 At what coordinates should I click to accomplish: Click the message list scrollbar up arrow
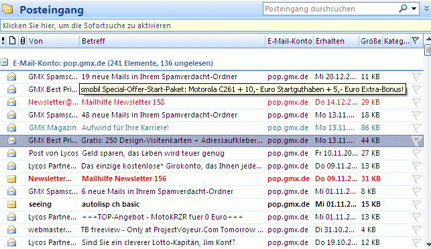(428, 39)
